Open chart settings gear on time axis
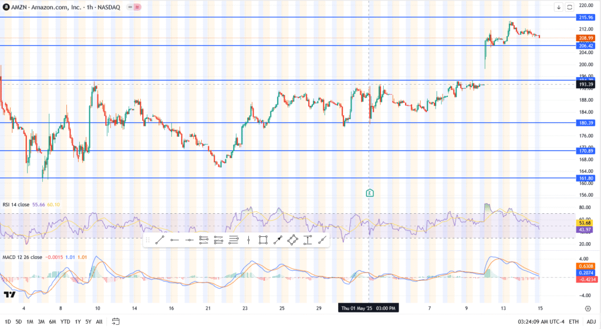Image resolution: width=601 pixels, height=329 pixels. coord(588,308)
